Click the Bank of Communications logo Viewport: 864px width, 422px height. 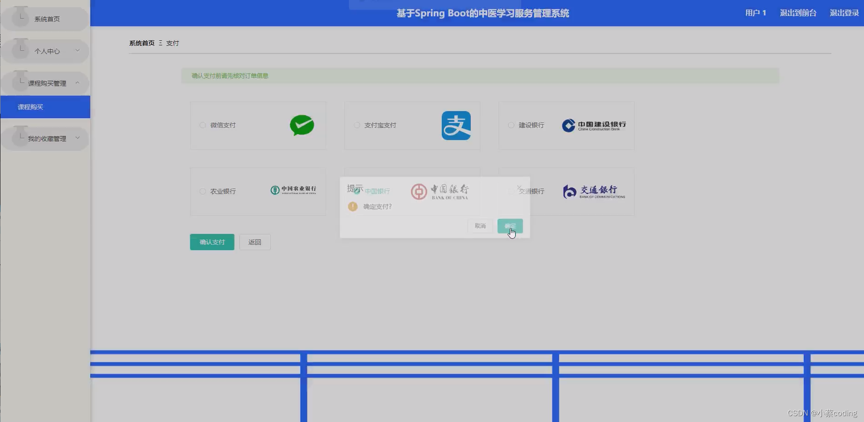coord(594,192)
